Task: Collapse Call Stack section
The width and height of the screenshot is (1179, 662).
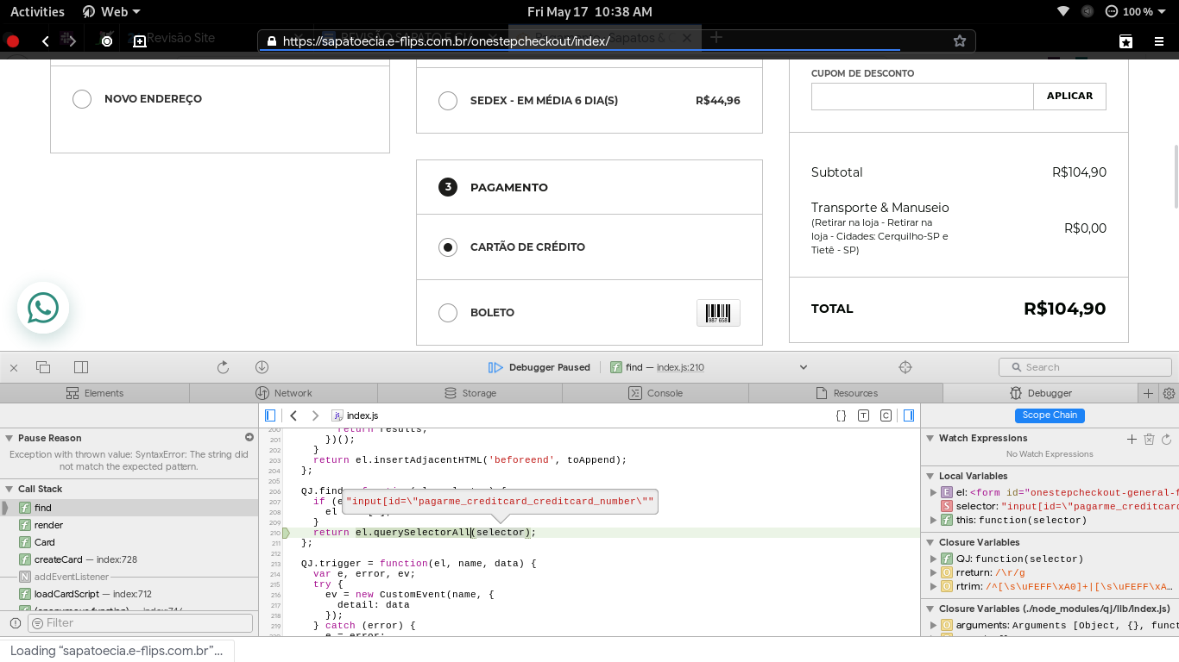Action: pyautogui.click(x=9, y=489)
